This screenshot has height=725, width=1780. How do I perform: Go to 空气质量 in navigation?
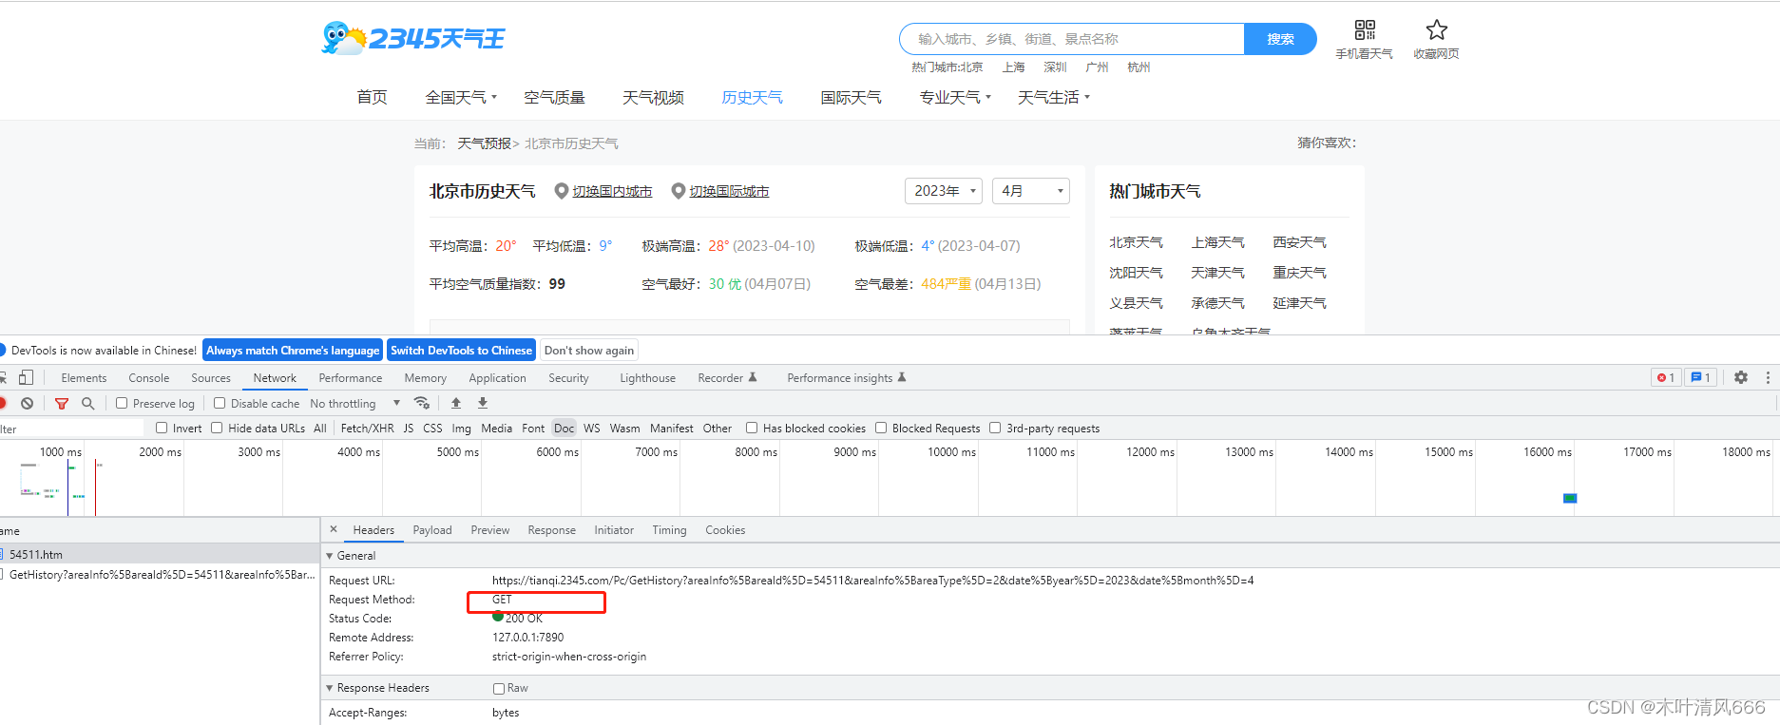point(554,97)
